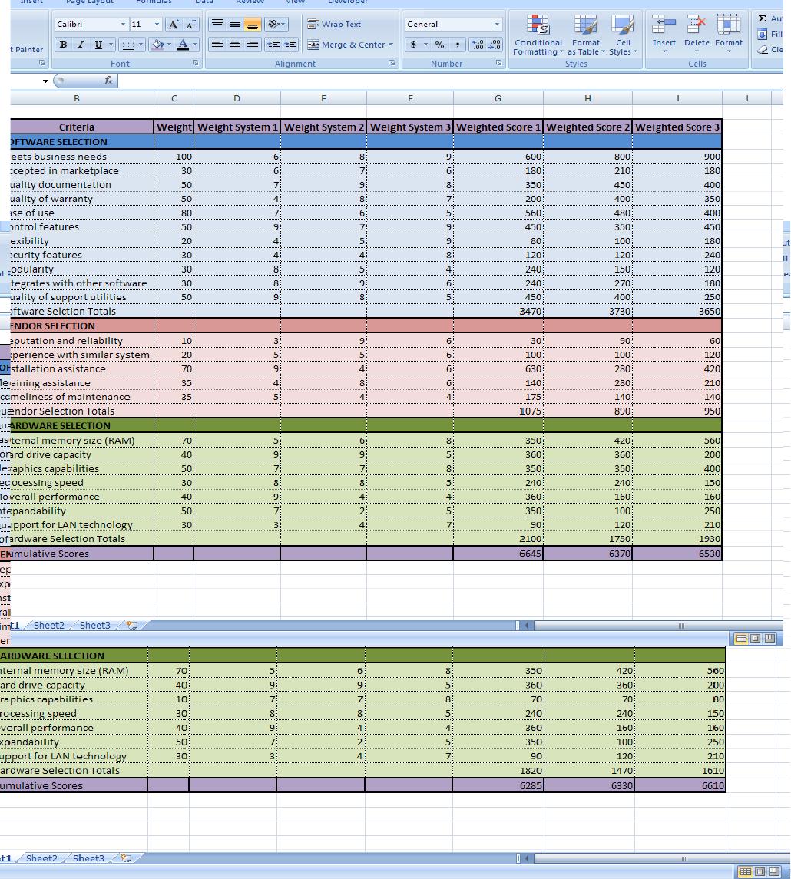Open the Calibri font name dropdown
The image size is (791, 879).
click(x=123, y=24)
